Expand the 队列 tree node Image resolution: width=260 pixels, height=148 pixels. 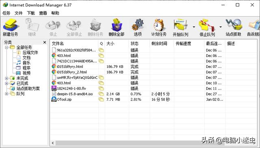[6, 94]
